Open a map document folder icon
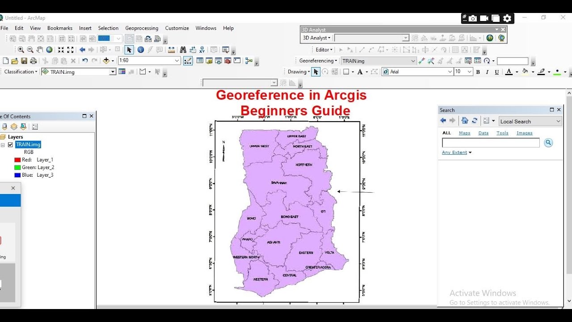This screenshot has width=572, height=322. [x=15, y=61]
